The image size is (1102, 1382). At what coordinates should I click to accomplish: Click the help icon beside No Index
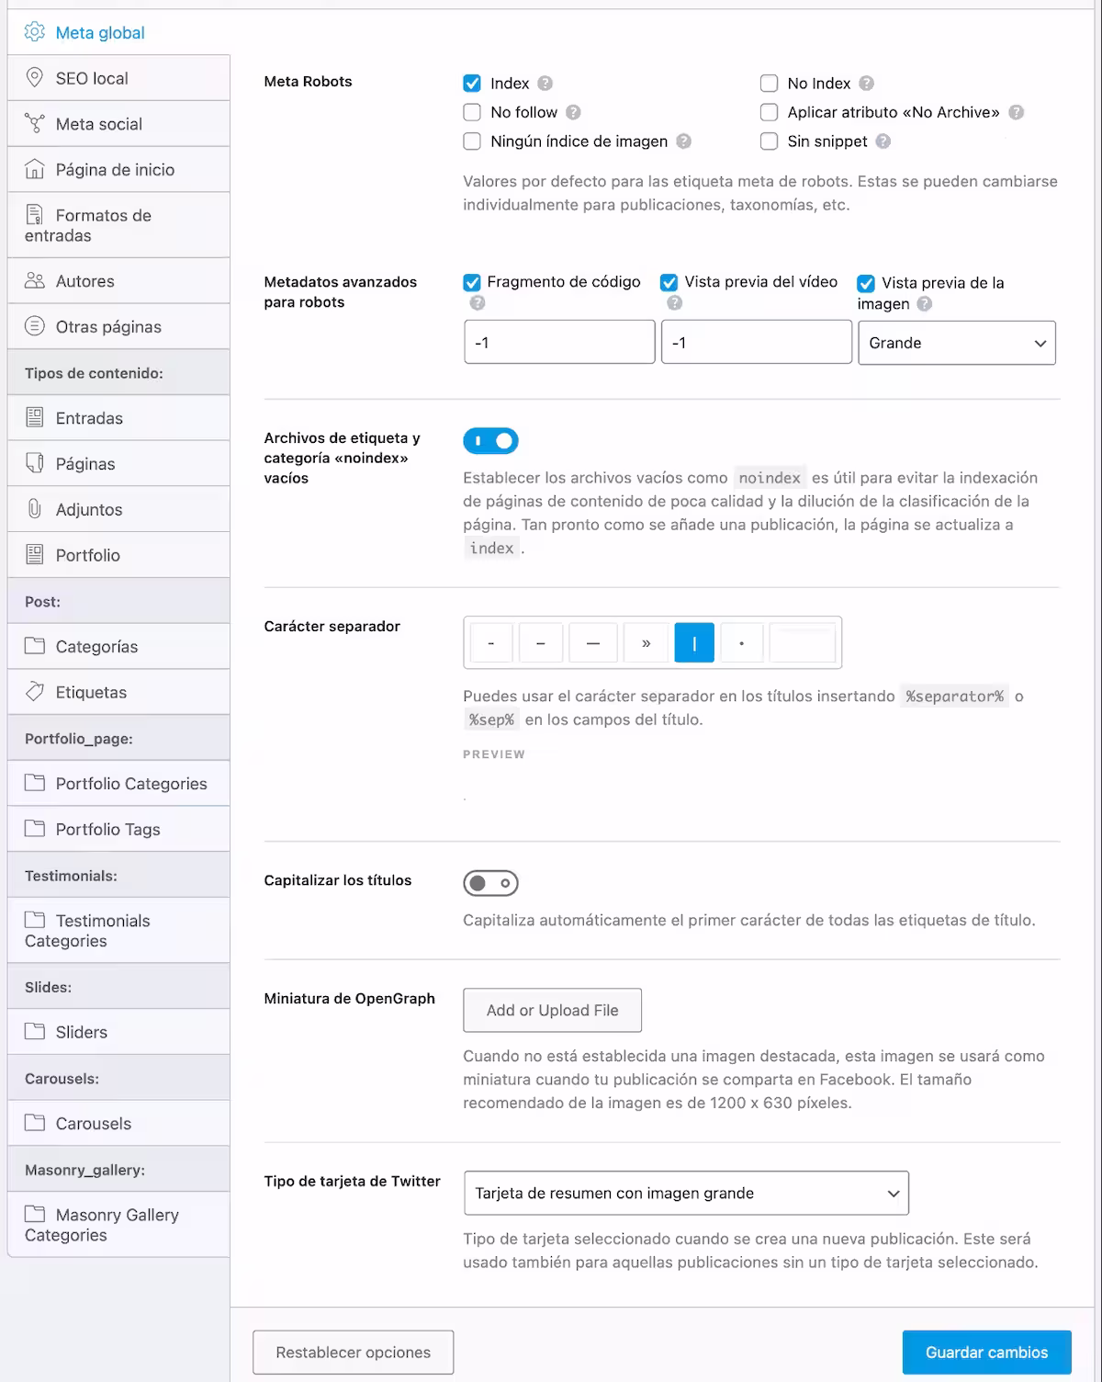coord(866,84)
